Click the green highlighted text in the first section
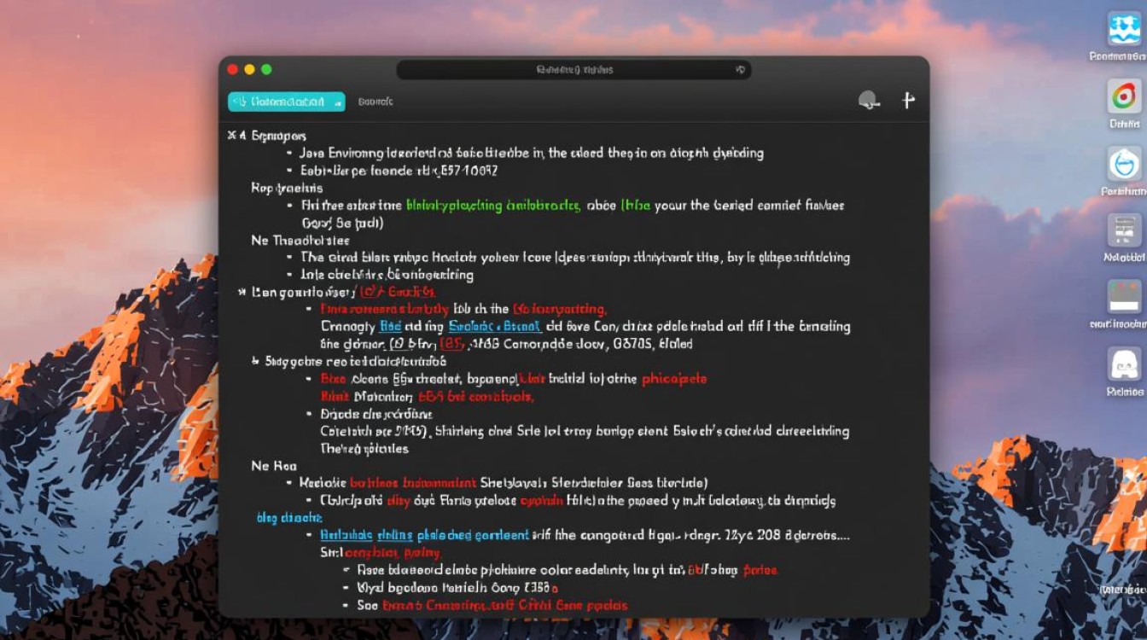The image size is (1147, 640). (x=493, y=206)
